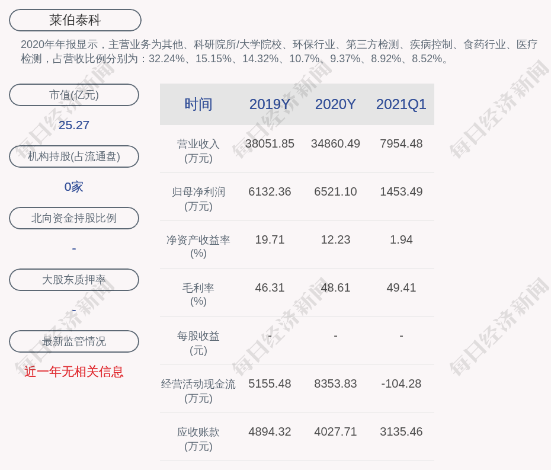Viewport: 551px width, 470px height.
Task: Click ROE value 19.71
Action: [x=270, y=240]
